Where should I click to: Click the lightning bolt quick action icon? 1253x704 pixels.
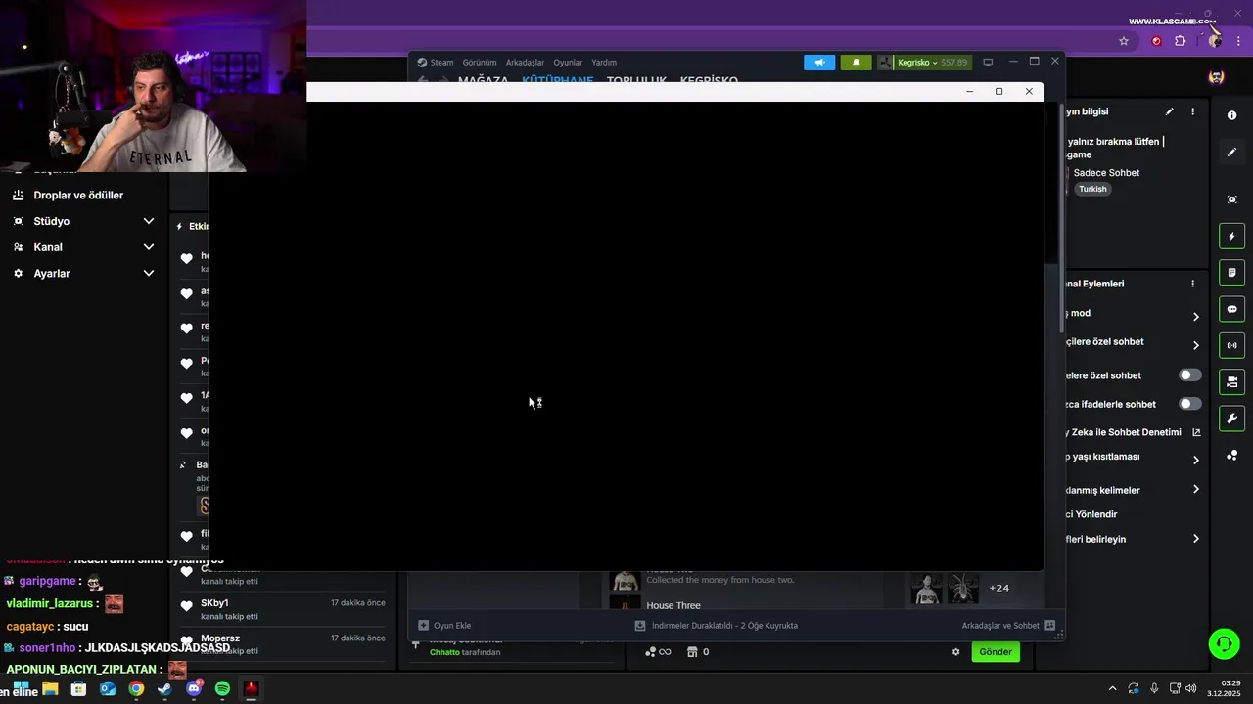pyautogui.click(x=1231, y=237)
